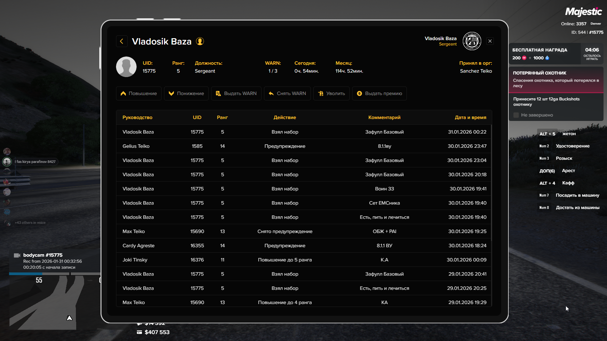Click the organization emblem in the header
The width and height of the screenshot is (607, 341).
click(x=472, y=41)
